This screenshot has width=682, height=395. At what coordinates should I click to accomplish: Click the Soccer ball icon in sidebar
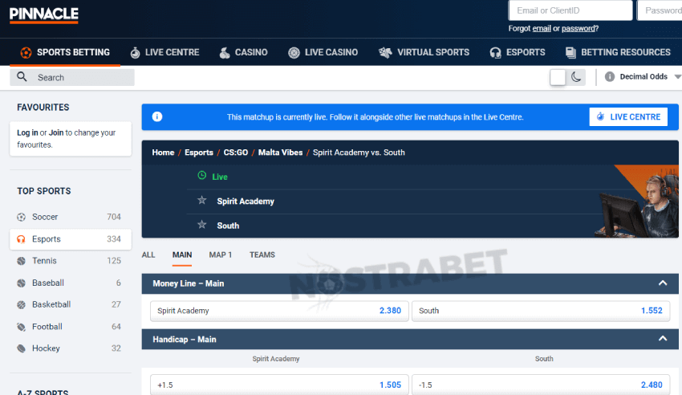21,217
